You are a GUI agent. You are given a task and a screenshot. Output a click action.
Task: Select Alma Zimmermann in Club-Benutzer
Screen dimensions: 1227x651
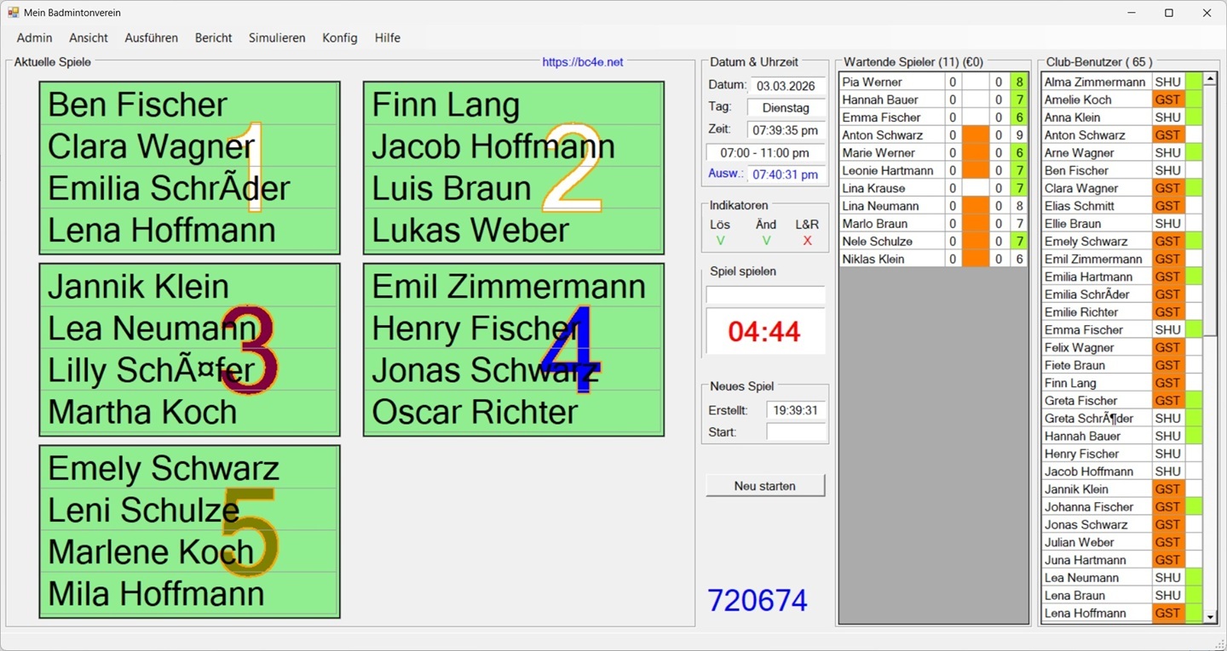coord(1097,82)
